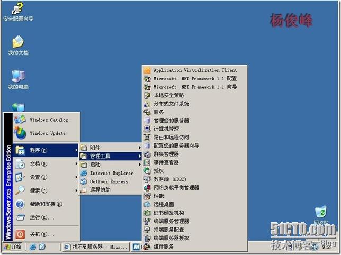Click Internet Explorer quick launch icon
Viewport: 341px width, 255px height.
tap(33, 247)
